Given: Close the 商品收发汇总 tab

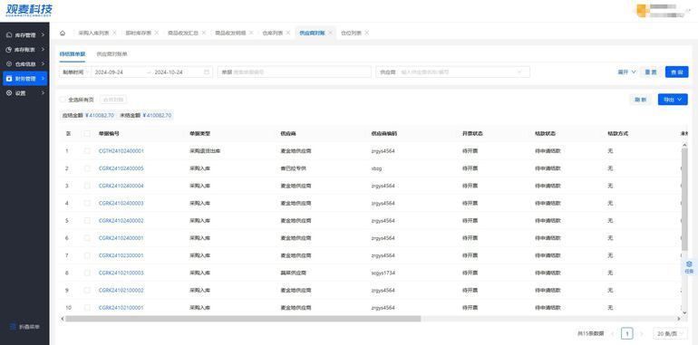Looking at the screenshot, I should coord(204,33).
